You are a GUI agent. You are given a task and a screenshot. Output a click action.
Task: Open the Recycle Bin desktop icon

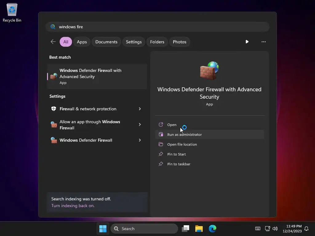click(x=12, y=13)
